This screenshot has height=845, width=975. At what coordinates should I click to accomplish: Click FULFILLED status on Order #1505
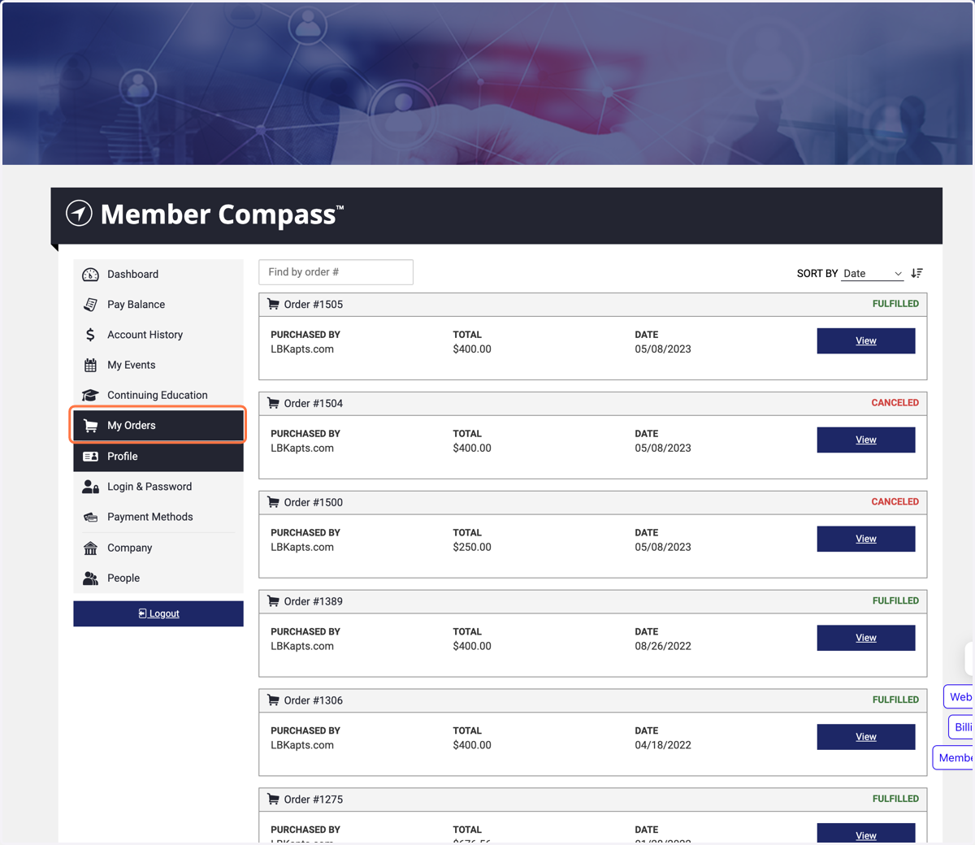click(x=895, y=304)
